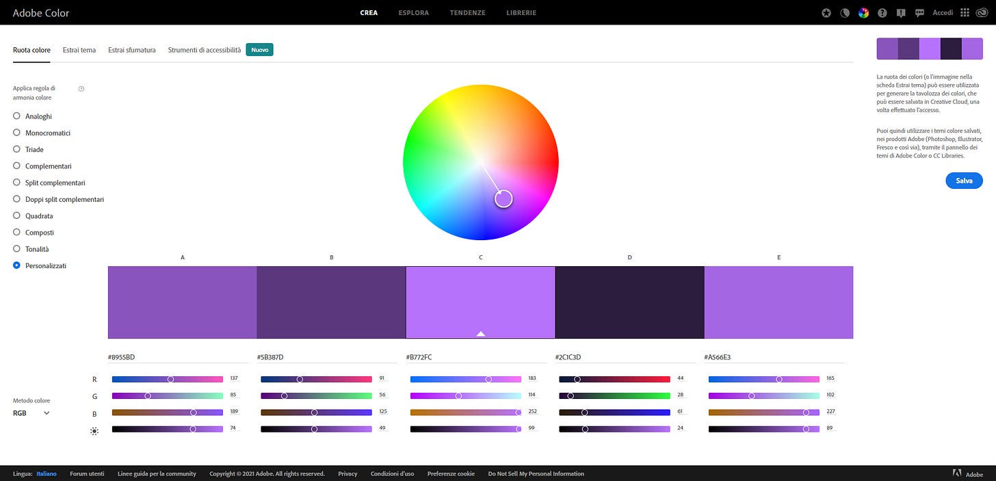Image resolution: width=996 pixels, height=481 pixels.
Task: Open the chat speech bubble icon
Action: point(920,12)
